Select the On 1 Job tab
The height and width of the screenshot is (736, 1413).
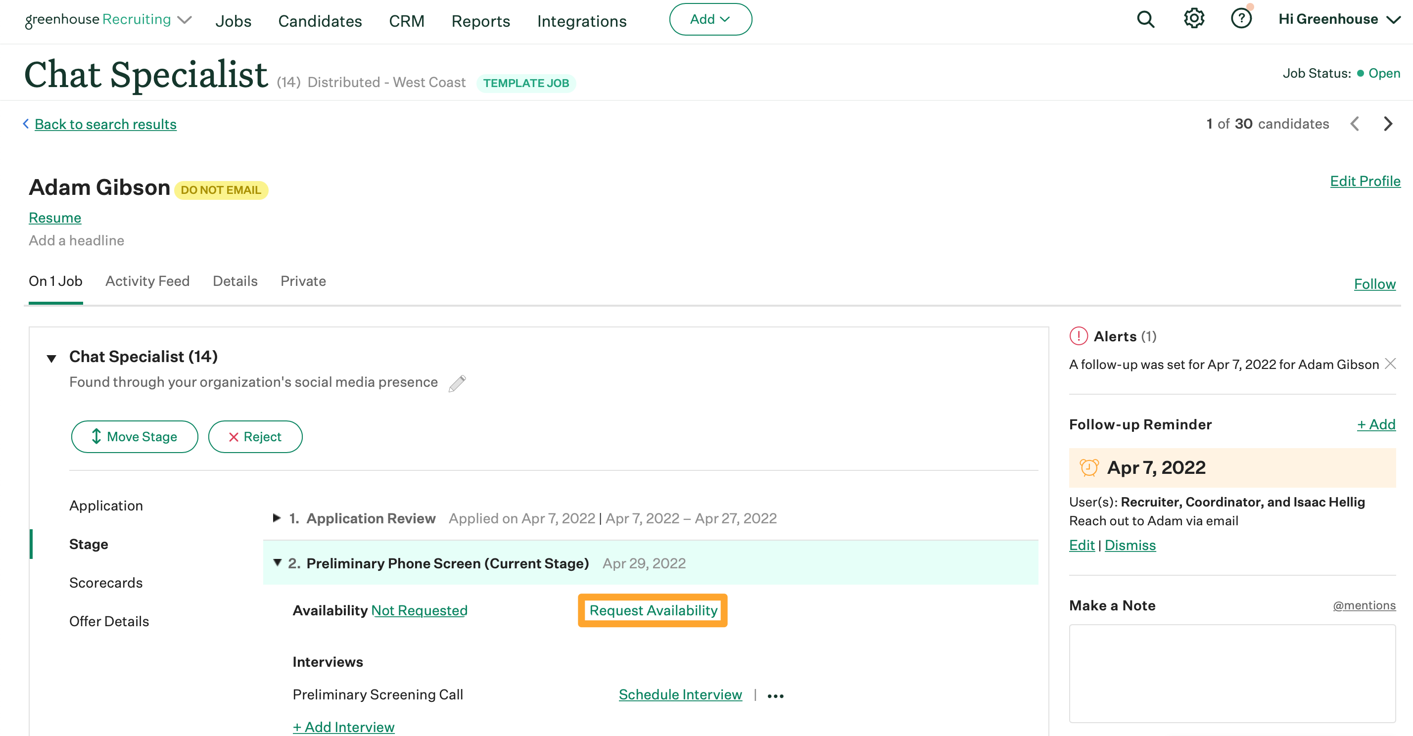55,281
